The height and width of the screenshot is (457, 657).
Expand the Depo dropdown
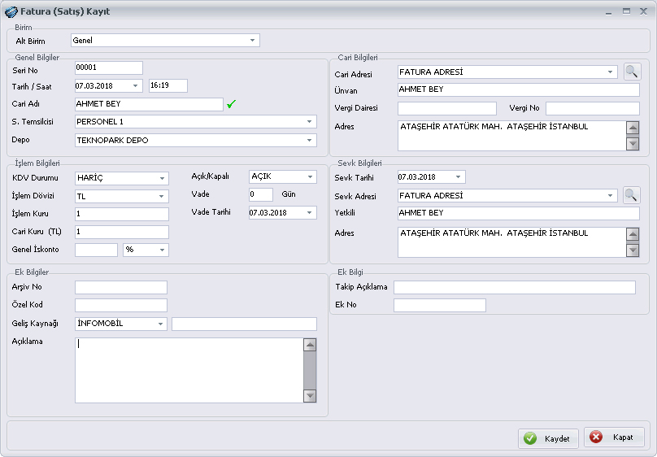point(309,140)
